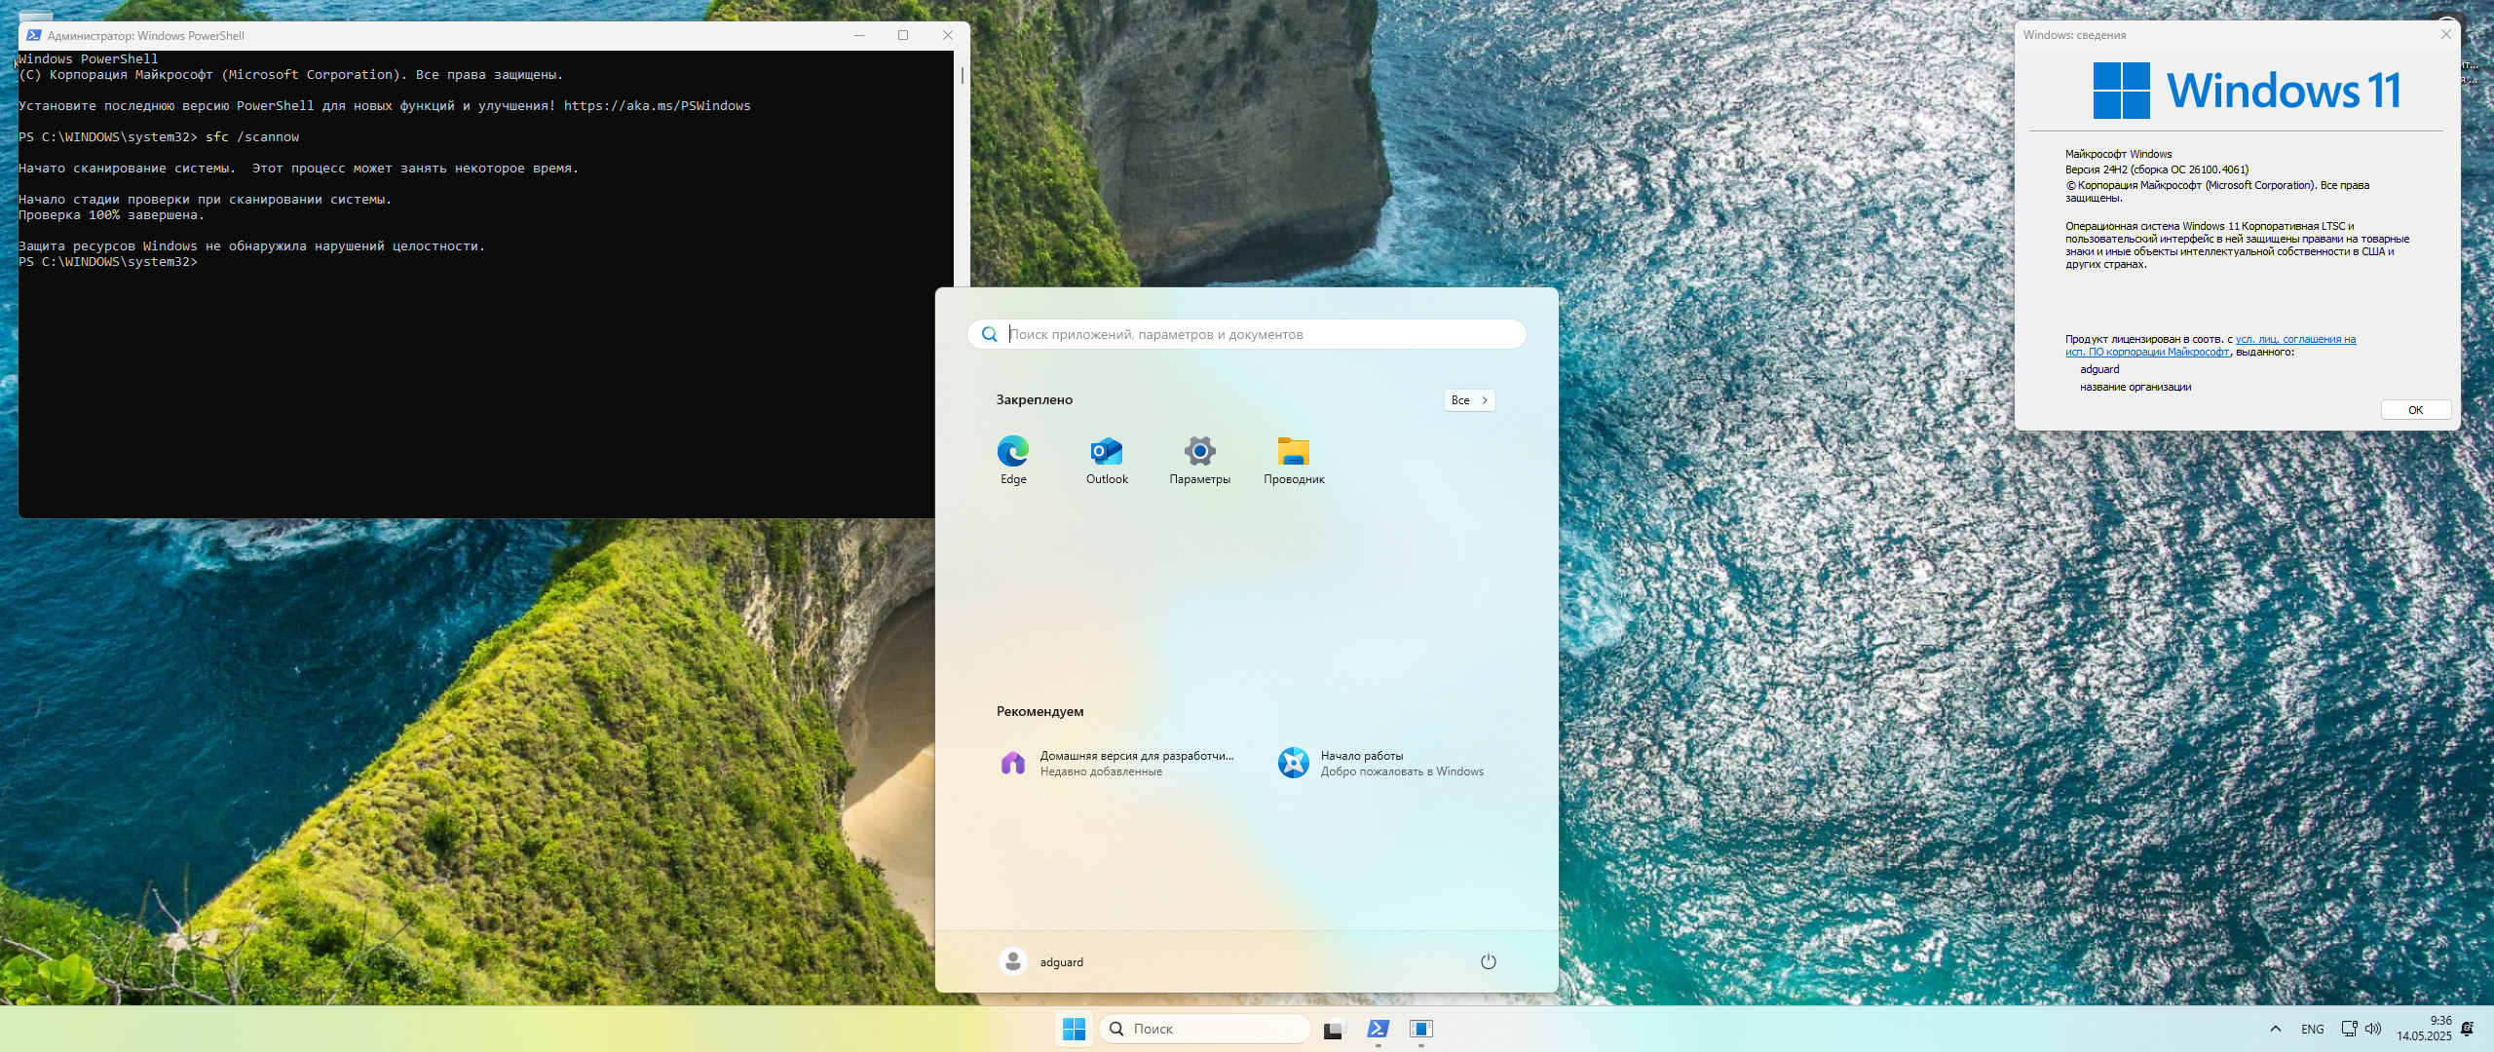Click the Windows 11 logo in dialog

click(x=2247, y=91)
